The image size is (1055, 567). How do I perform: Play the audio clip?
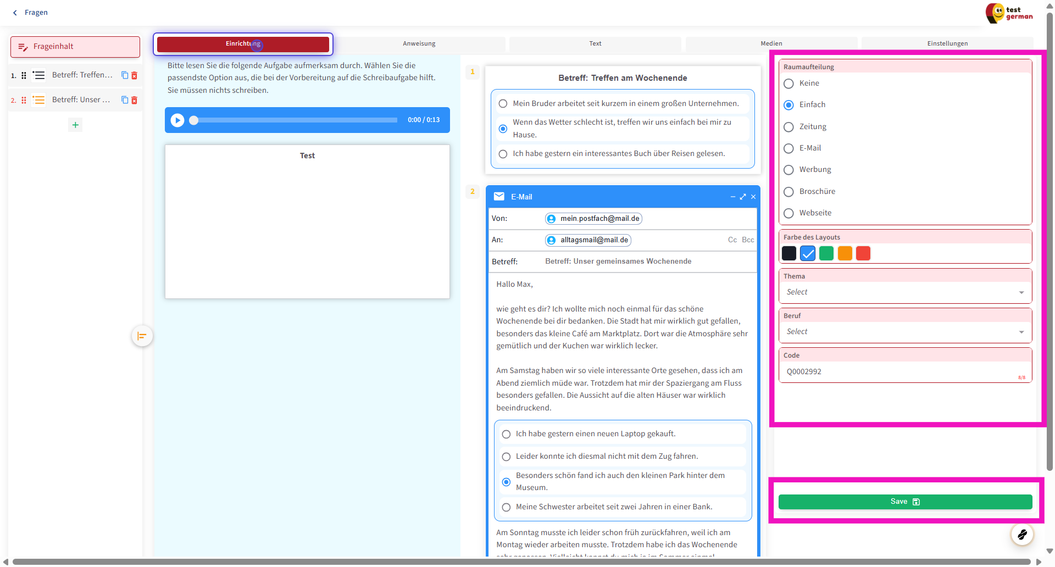(x=177, y=120)
